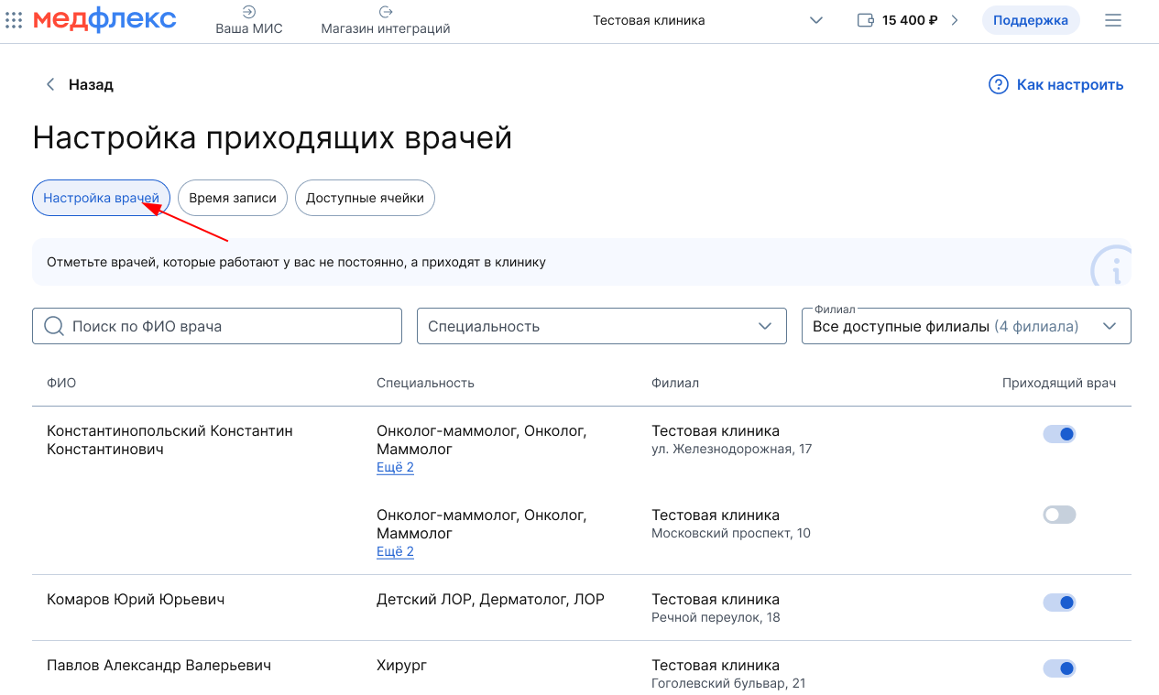Open the Филиал branches dropdown

coord(967,326)
